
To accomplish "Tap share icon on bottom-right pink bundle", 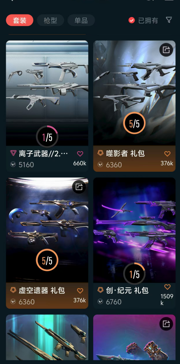I will [166, 324].
